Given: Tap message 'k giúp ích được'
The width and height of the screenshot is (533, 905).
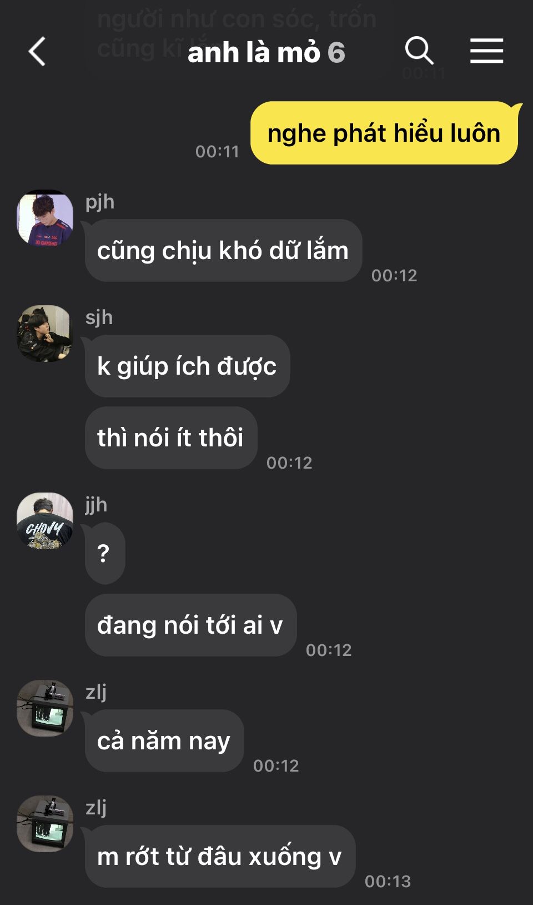Looking at the screenshot, I should pos(187,366).
